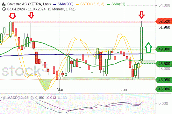Click the MACD value 0,150
Viewport: 172px width, 114px height.
coord(39,98)
